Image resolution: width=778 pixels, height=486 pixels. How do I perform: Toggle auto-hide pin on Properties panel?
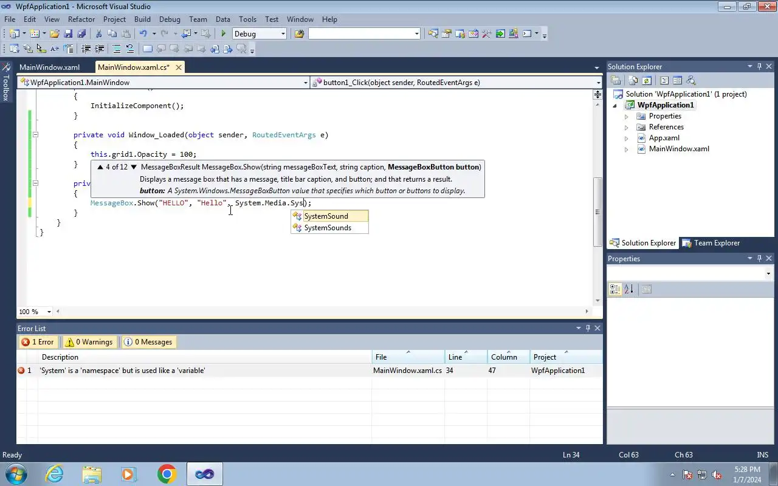tap(759, 259)
